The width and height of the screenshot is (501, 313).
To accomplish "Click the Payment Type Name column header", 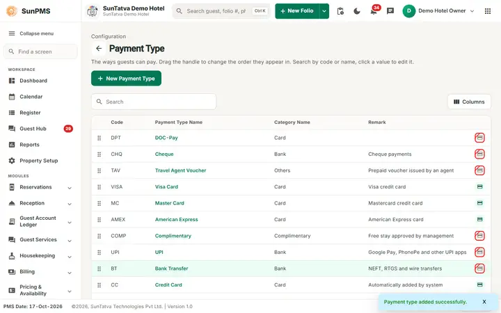I will click(179, 122).
